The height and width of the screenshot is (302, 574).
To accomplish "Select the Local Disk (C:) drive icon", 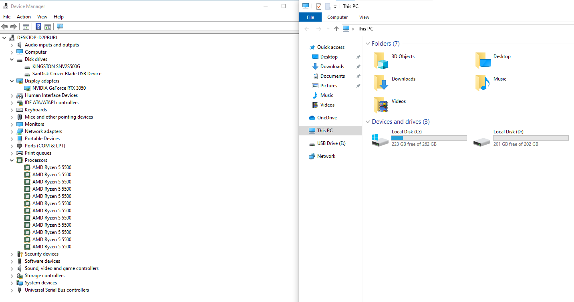I will [x=380, y=140].
